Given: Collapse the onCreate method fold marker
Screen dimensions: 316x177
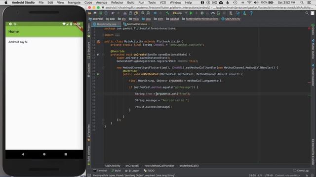Looking at the screenshot, I should coord(103,55).
